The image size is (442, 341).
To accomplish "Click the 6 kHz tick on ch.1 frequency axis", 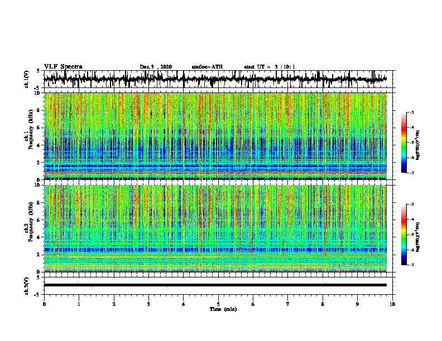I will [39, 128].
